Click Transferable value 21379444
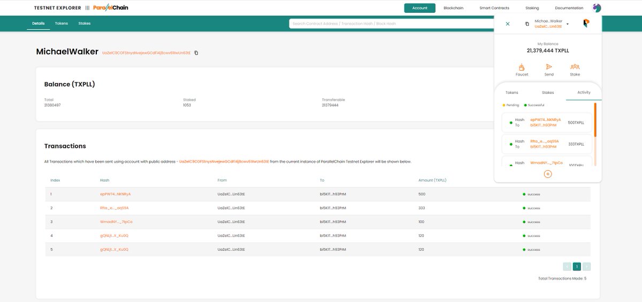 [330, 105]
